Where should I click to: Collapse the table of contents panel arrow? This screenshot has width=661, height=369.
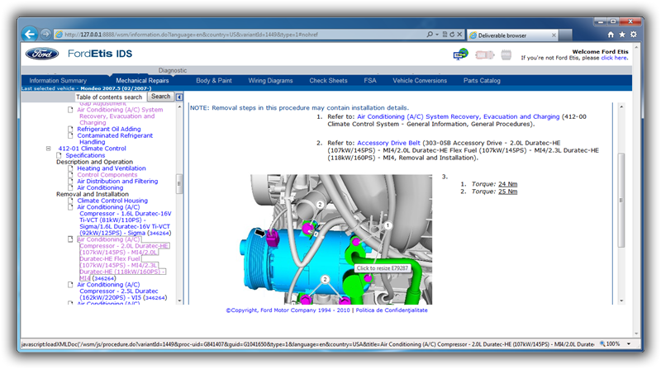(x=180, y=97)
